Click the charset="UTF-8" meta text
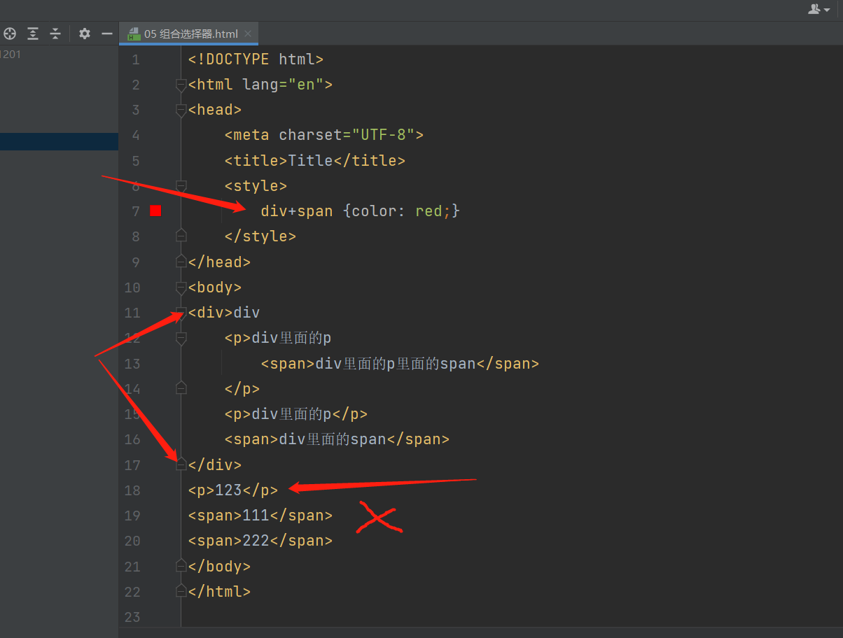Viewport: 843px width, 638px height. pyautogui.click(x=347, y=135)
